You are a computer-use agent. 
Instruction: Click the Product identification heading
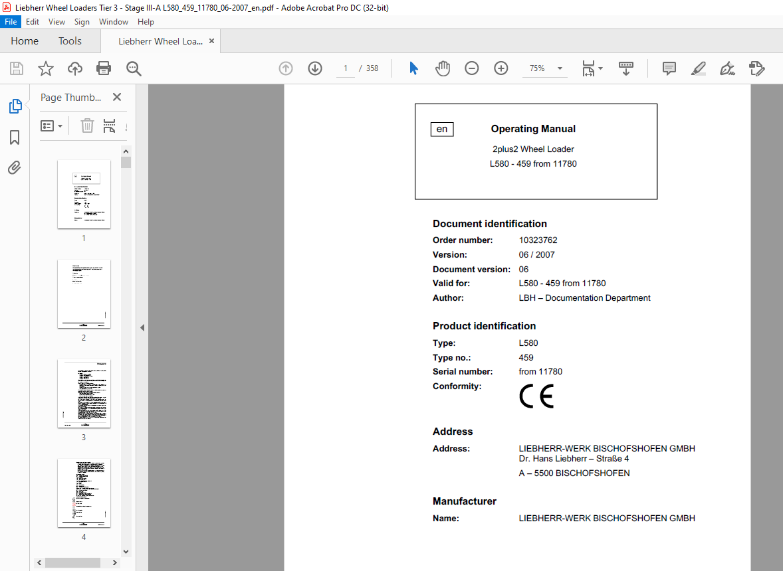484,326
